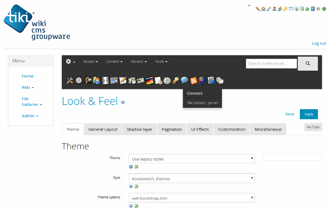This screenshot has width=330, height=210.
Task: Expand the Content menu
Action: 114,62
